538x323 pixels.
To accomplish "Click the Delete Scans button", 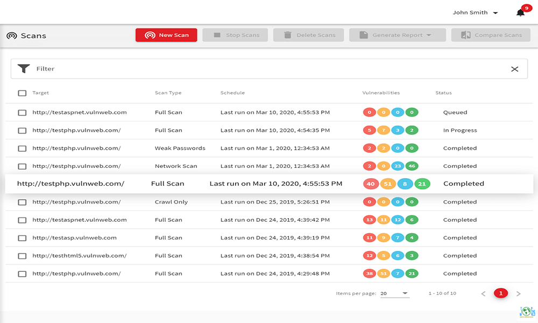I will [x=308, y=35].
